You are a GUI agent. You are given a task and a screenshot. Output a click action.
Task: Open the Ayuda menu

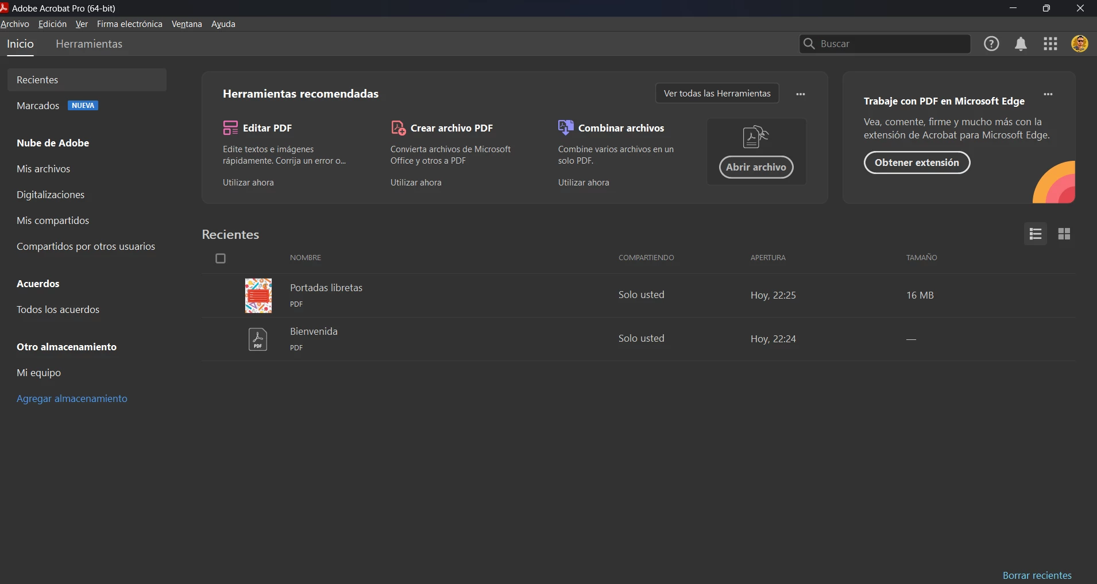223,24
